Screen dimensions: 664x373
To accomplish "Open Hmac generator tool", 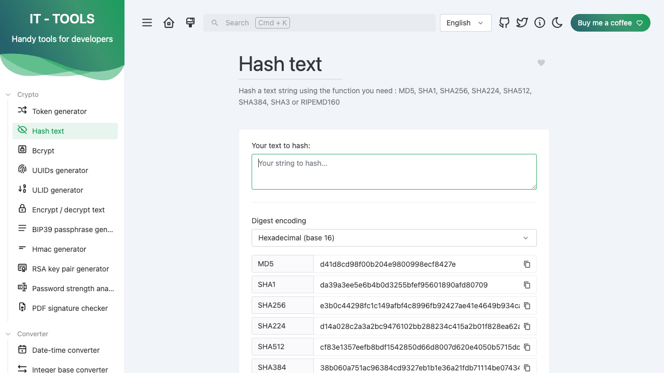I will [x=65, y=249].
